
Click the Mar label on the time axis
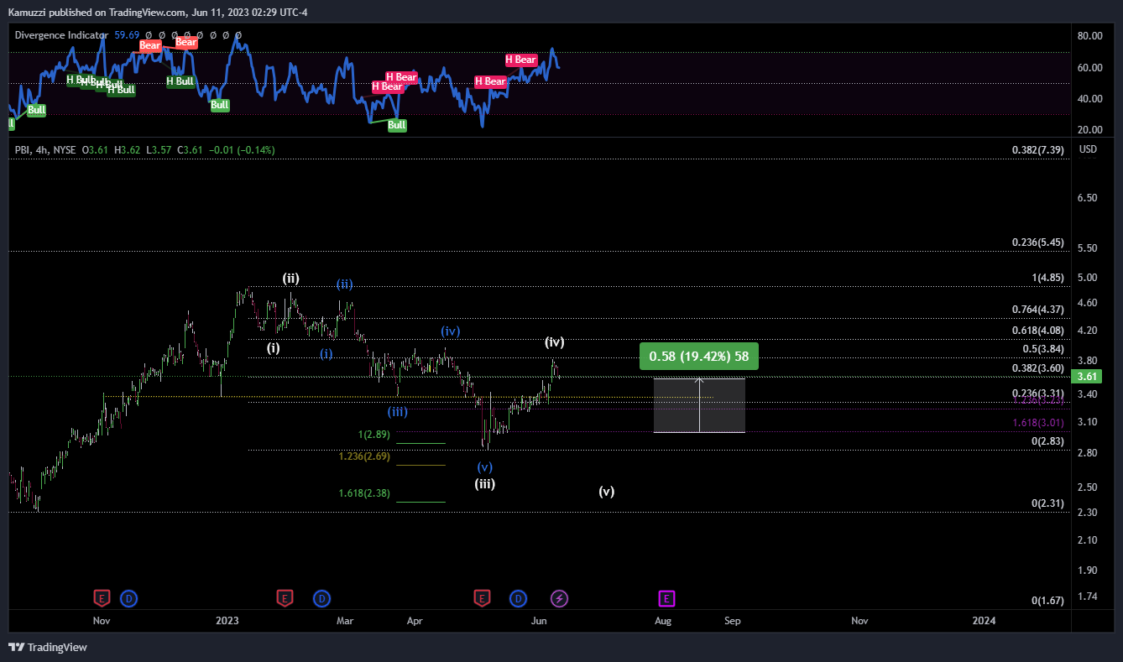[x=345, y=621]
